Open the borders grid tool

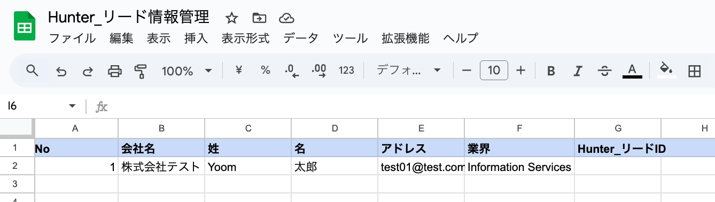click(x=694, y=71)
